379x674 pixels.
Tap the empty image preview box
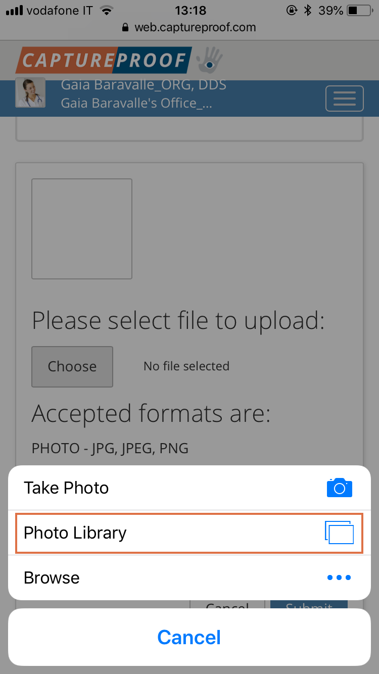pyautogui.click(x=82, y=228)
